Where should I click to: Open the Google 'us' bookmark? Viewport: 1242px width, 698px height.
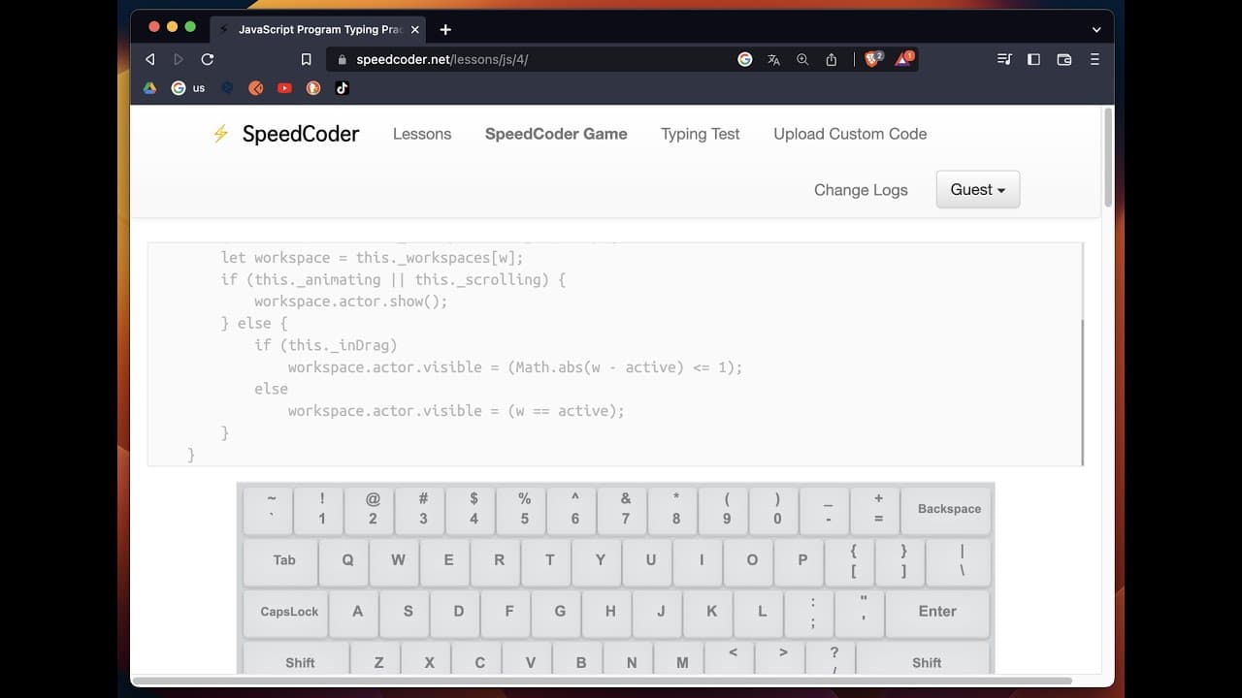188,87
